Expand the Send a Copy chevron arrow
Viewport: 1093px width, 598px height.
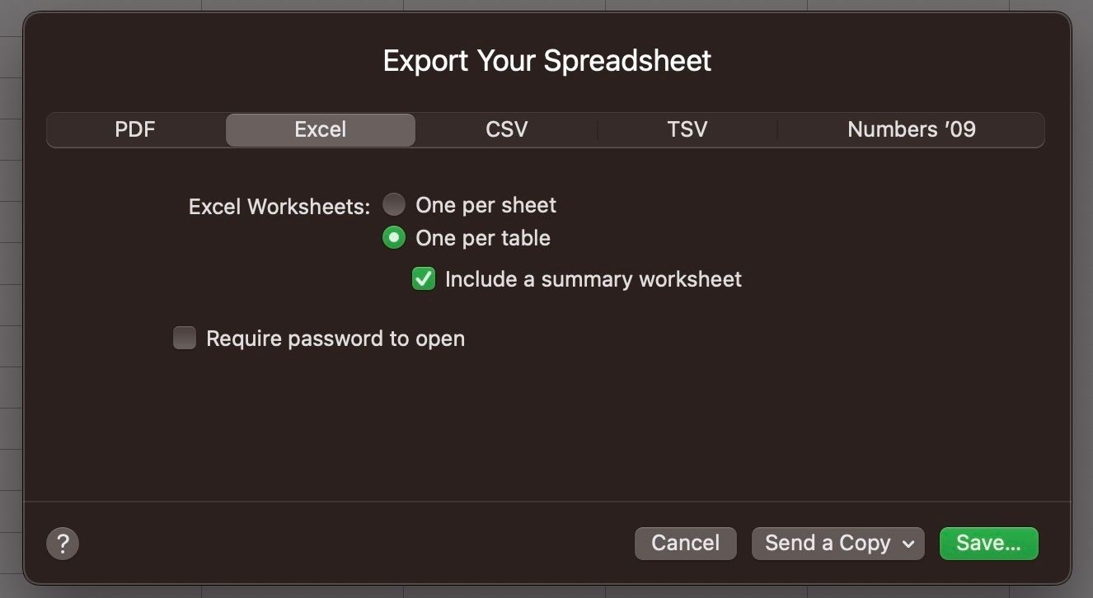click(908, 544)
